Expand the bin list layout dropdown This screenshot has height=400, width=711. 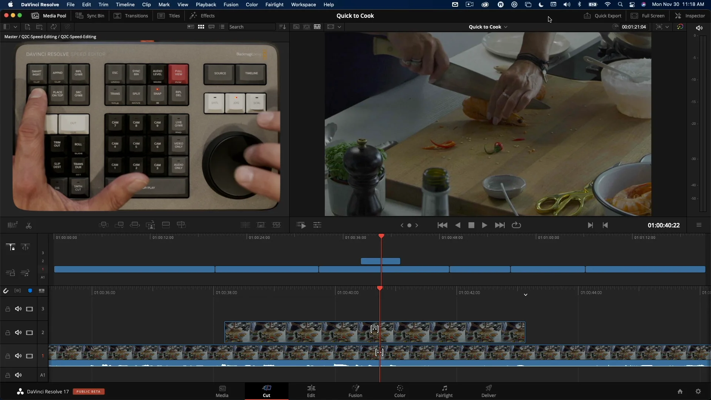[x=15, y=27]
